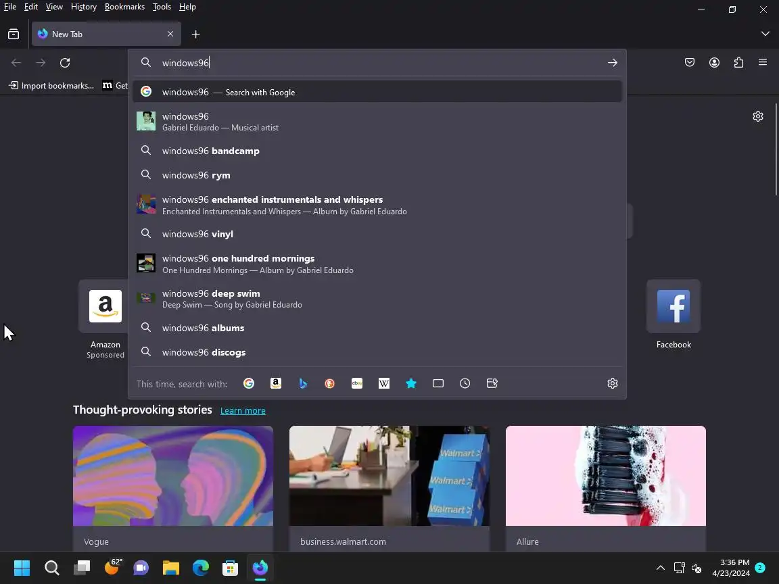Search this time with Bing icon
This screenshot has height=584, width=779.
point(302,383)
